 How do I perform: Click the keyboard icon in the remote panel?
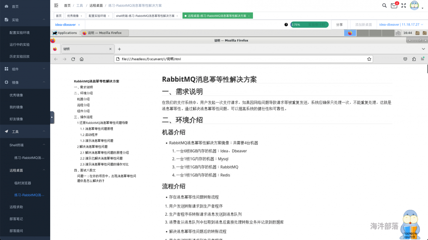click(398, 33)
